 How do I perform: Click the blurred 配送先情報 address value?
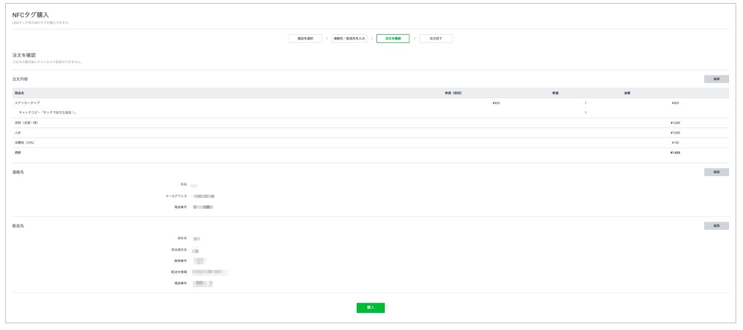point(209,272)
